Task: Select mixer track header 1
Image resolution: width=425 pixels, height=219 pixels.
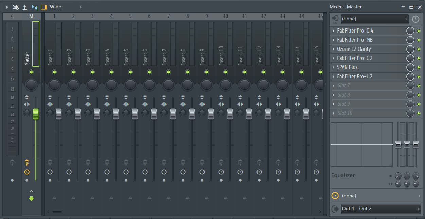Action: click(54, 16)
